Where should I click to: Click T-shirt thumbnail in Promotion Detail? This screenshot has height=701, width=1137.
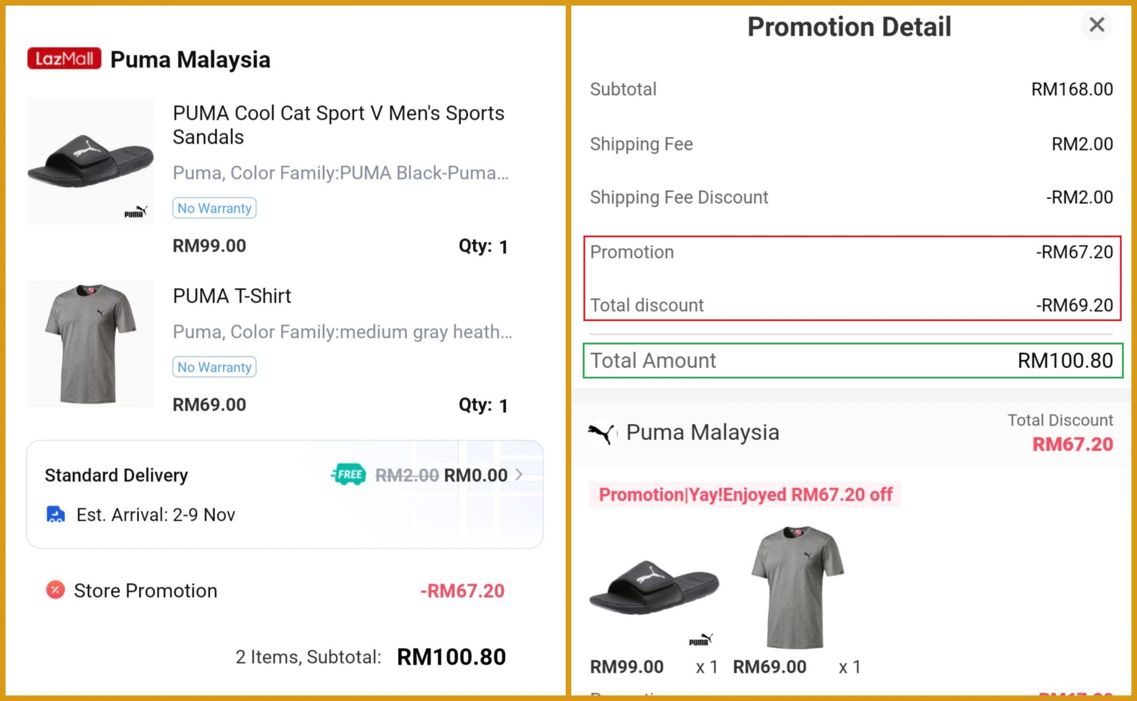[x=797, y=587]
